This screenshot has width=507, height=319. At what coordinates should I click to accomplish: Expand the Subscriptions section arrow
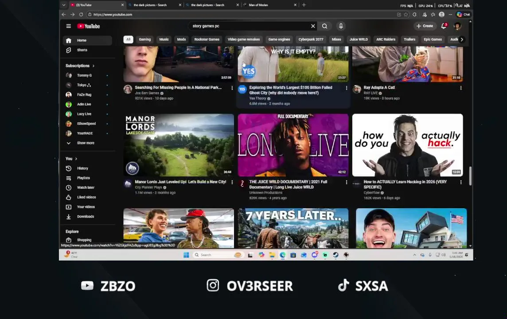(94, 66)
